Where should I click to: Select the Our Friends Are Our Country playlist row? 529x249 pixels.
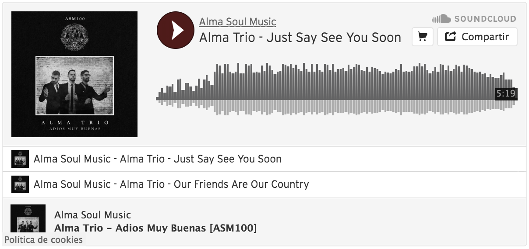click(264, 184)
